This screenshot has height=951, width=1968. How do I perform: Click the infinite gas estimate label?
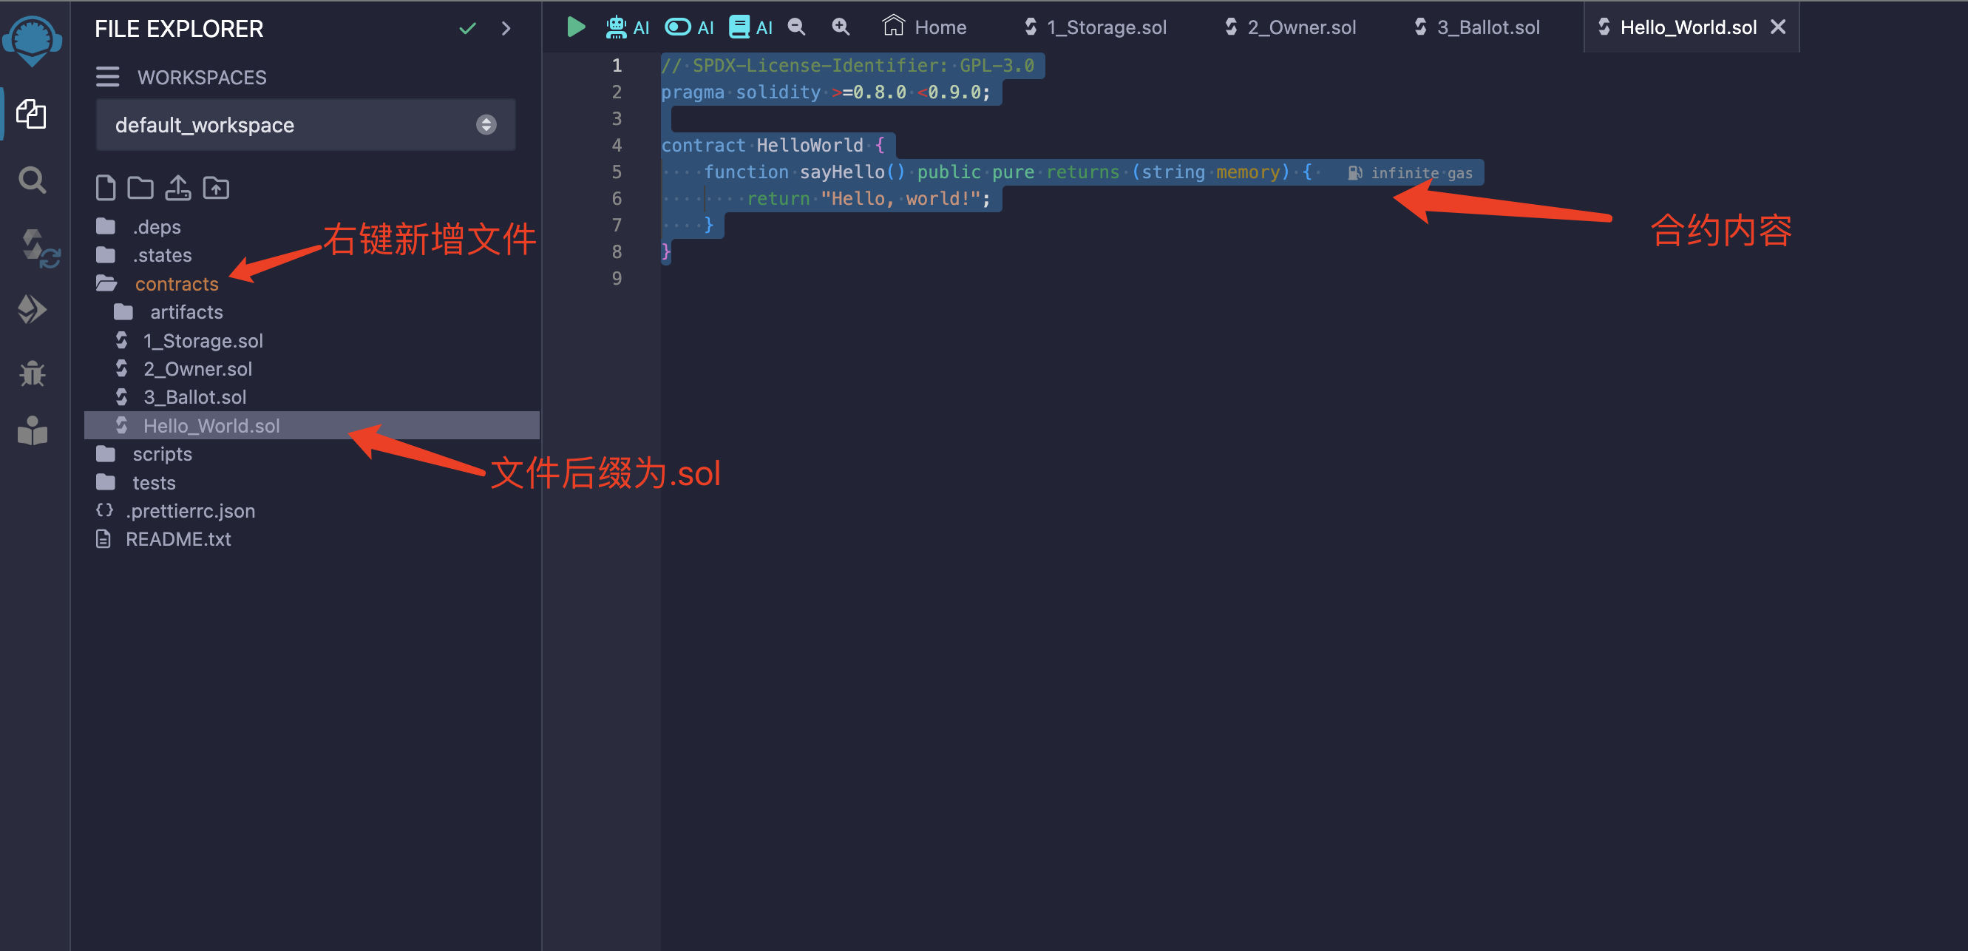click(1411, 174)
